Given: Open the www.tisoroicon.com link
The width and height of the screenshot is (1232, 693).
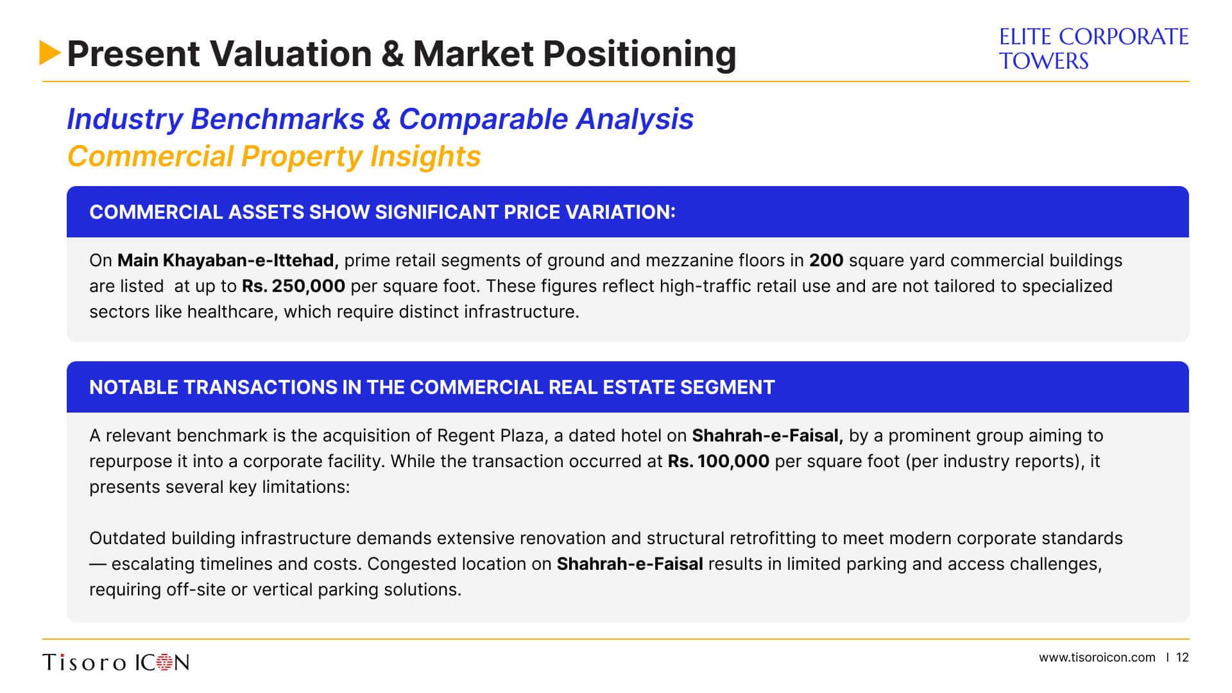Looking at the screenshot, I should 1097,657.
